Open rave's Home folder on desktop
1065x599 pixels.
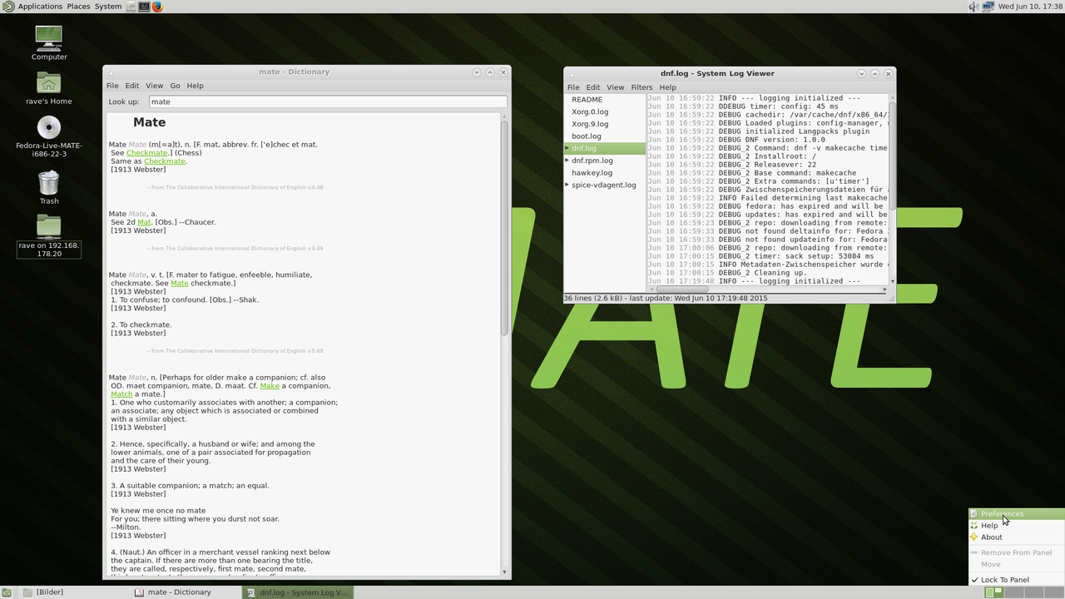pos(49,83)
